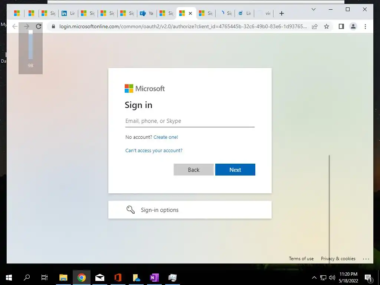The image size is (380, 285).
Task: Open a new tab with plus
Action: pos(281,13)
